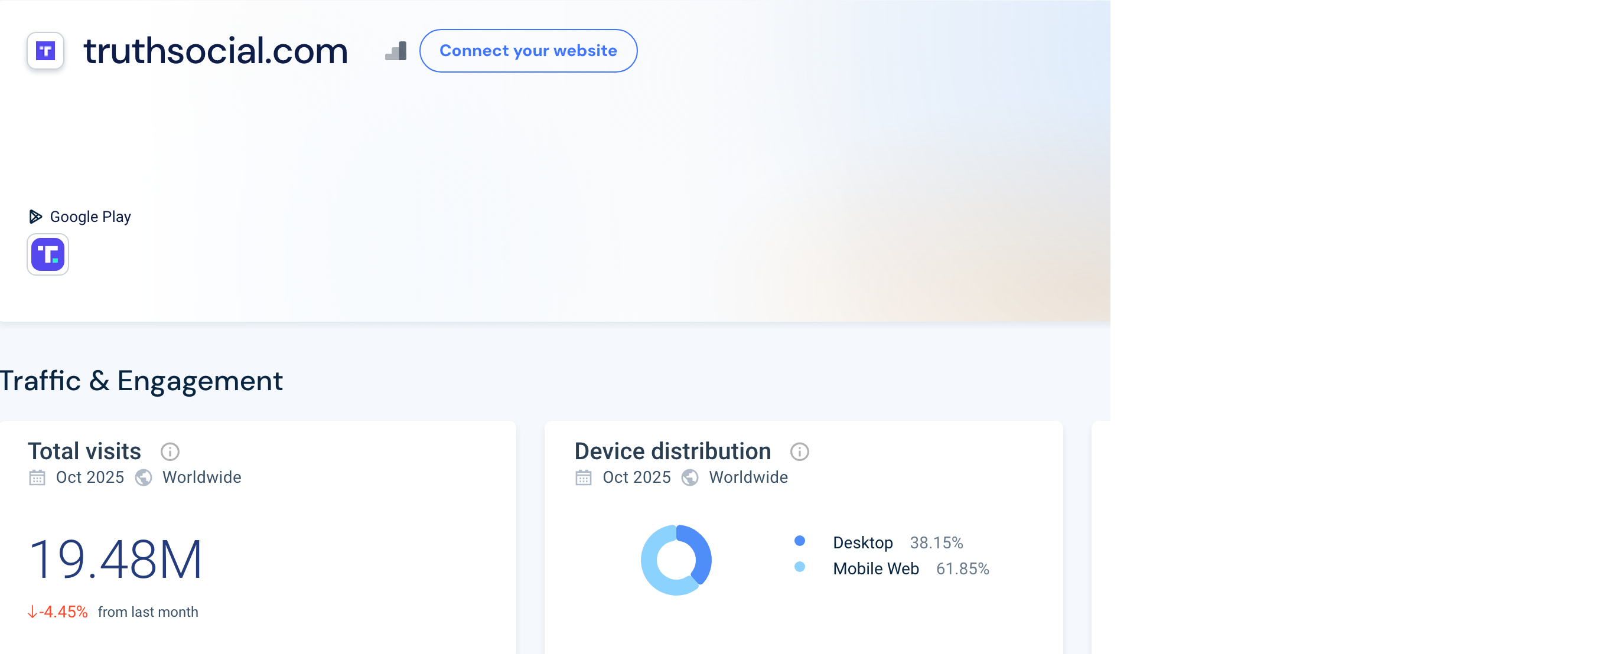
Task: Open the Google Play label link
Action: coord(91,217)
